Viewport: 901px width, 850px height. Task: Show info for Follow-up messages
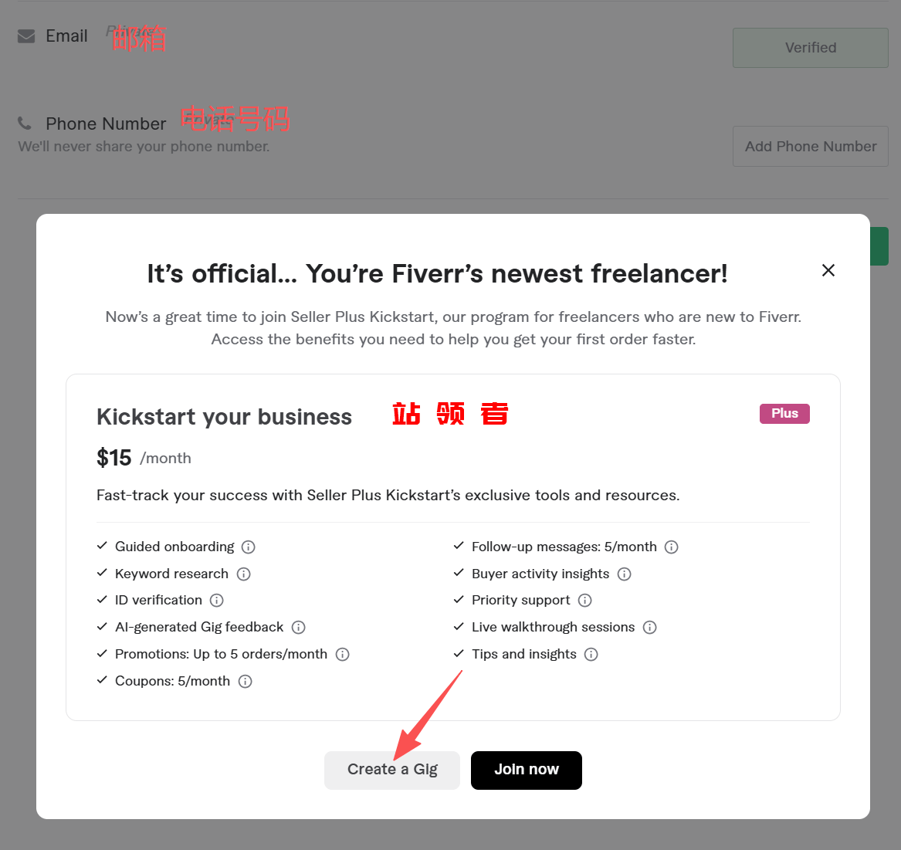(672, 547)
